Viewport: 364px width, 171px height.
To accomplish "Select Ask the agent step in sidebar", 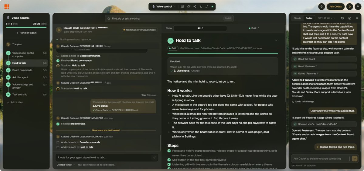I will click(26, 77).
